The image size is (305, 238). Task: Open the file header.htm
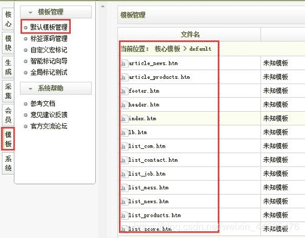tap(144, 105)
